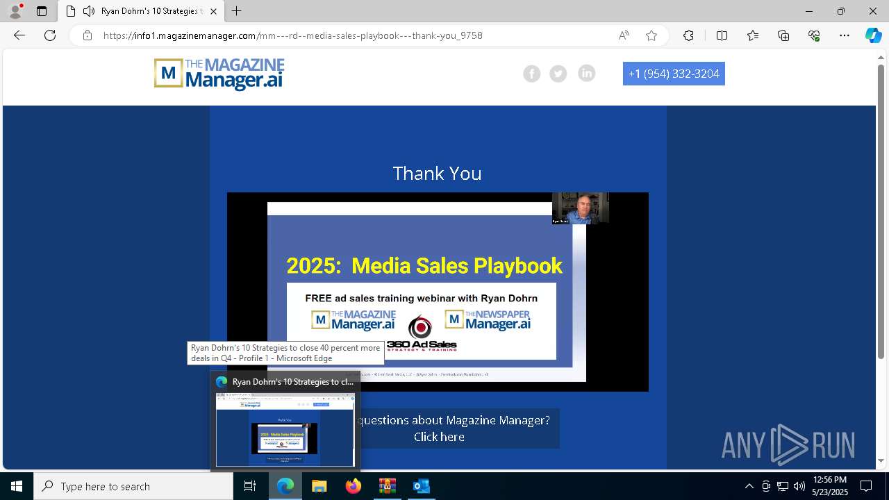Click the Edge profile avatar icon
889x500 pixels.
(15, 11)
